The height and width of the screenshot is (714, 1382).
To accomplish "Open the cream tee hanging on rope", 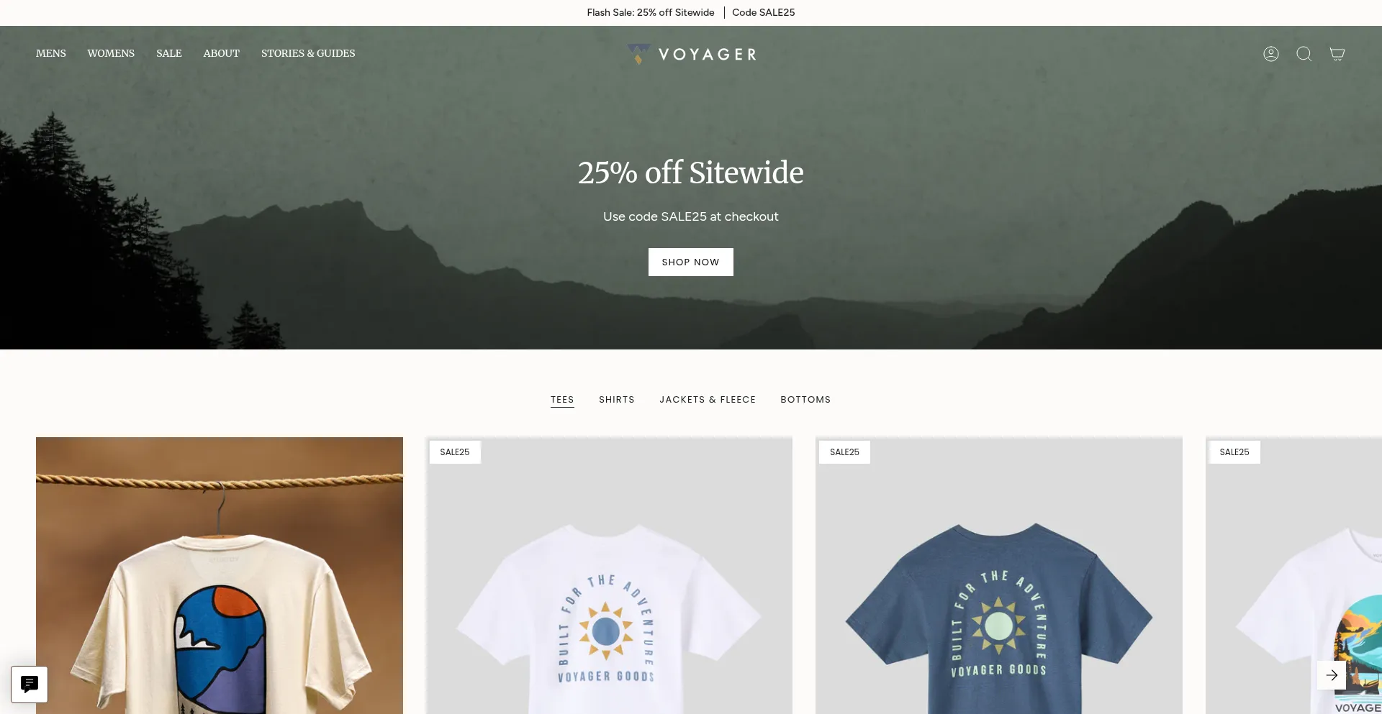I will 220,575.
